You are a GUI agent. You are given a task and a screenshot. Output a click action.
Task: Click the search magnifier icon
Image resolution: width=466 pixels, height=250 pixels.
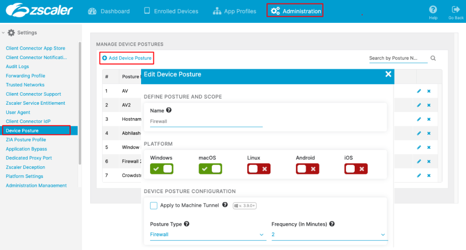(433, 58)
